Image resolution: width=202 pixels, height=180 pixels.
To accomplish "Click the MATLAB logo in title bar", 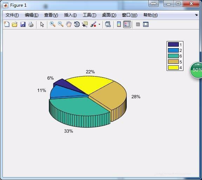I will (6, 5).
